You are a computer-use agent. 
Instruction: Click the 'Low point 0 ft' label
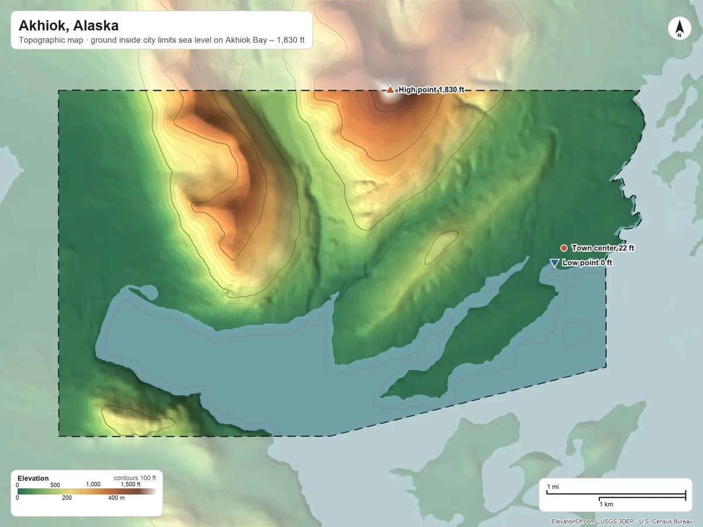(587, 263)
